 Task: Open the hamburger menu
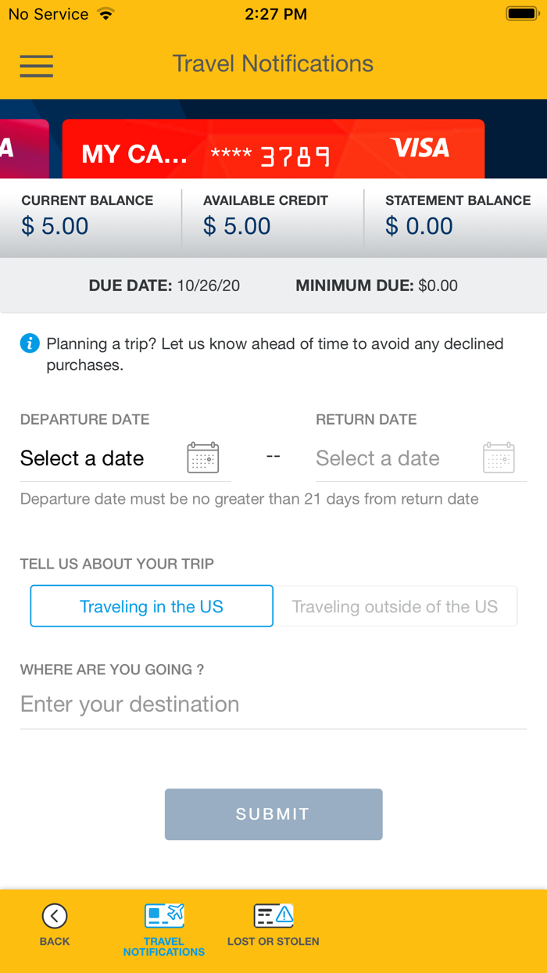pos(37,66)
